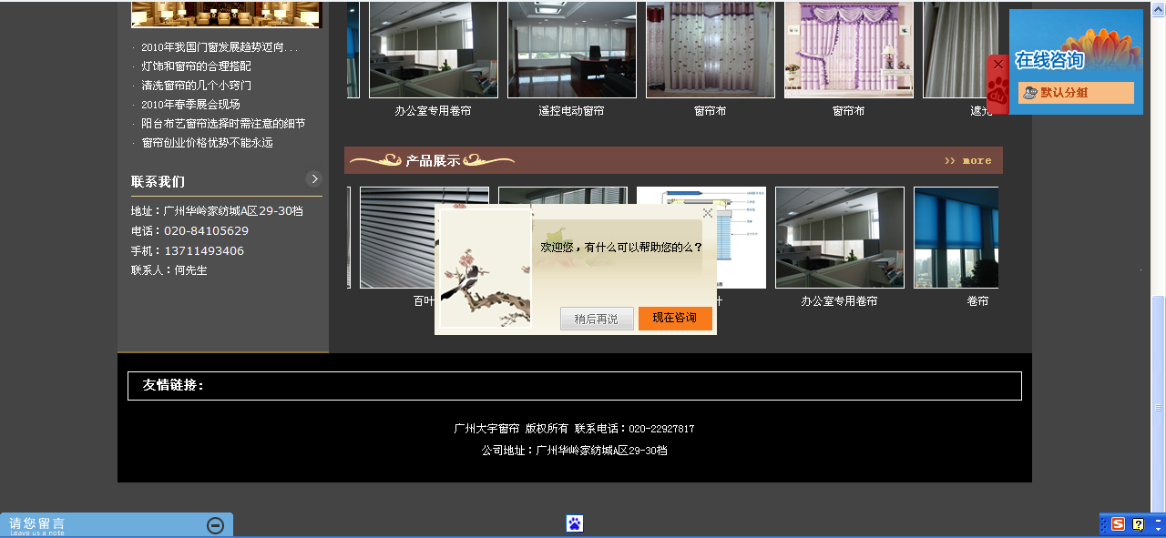Close the Baidu online consult widget
This screenshot has height=538, width=1166.
pyautogui.click(x=997, y=65)
